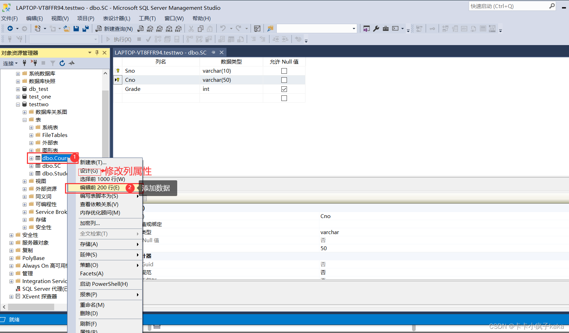Click Object Explorer refresh icon
This screenshot has height=333, width=569.
pos(62,63)
